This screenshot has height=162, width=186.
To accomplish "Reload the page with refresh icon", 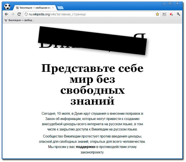I will click(x=19, y=14).
